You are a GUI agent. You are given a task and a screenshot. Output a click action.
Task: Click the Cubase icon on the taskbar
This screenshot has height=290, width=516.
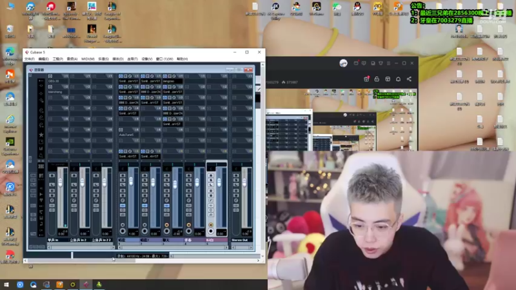(86, 284)
